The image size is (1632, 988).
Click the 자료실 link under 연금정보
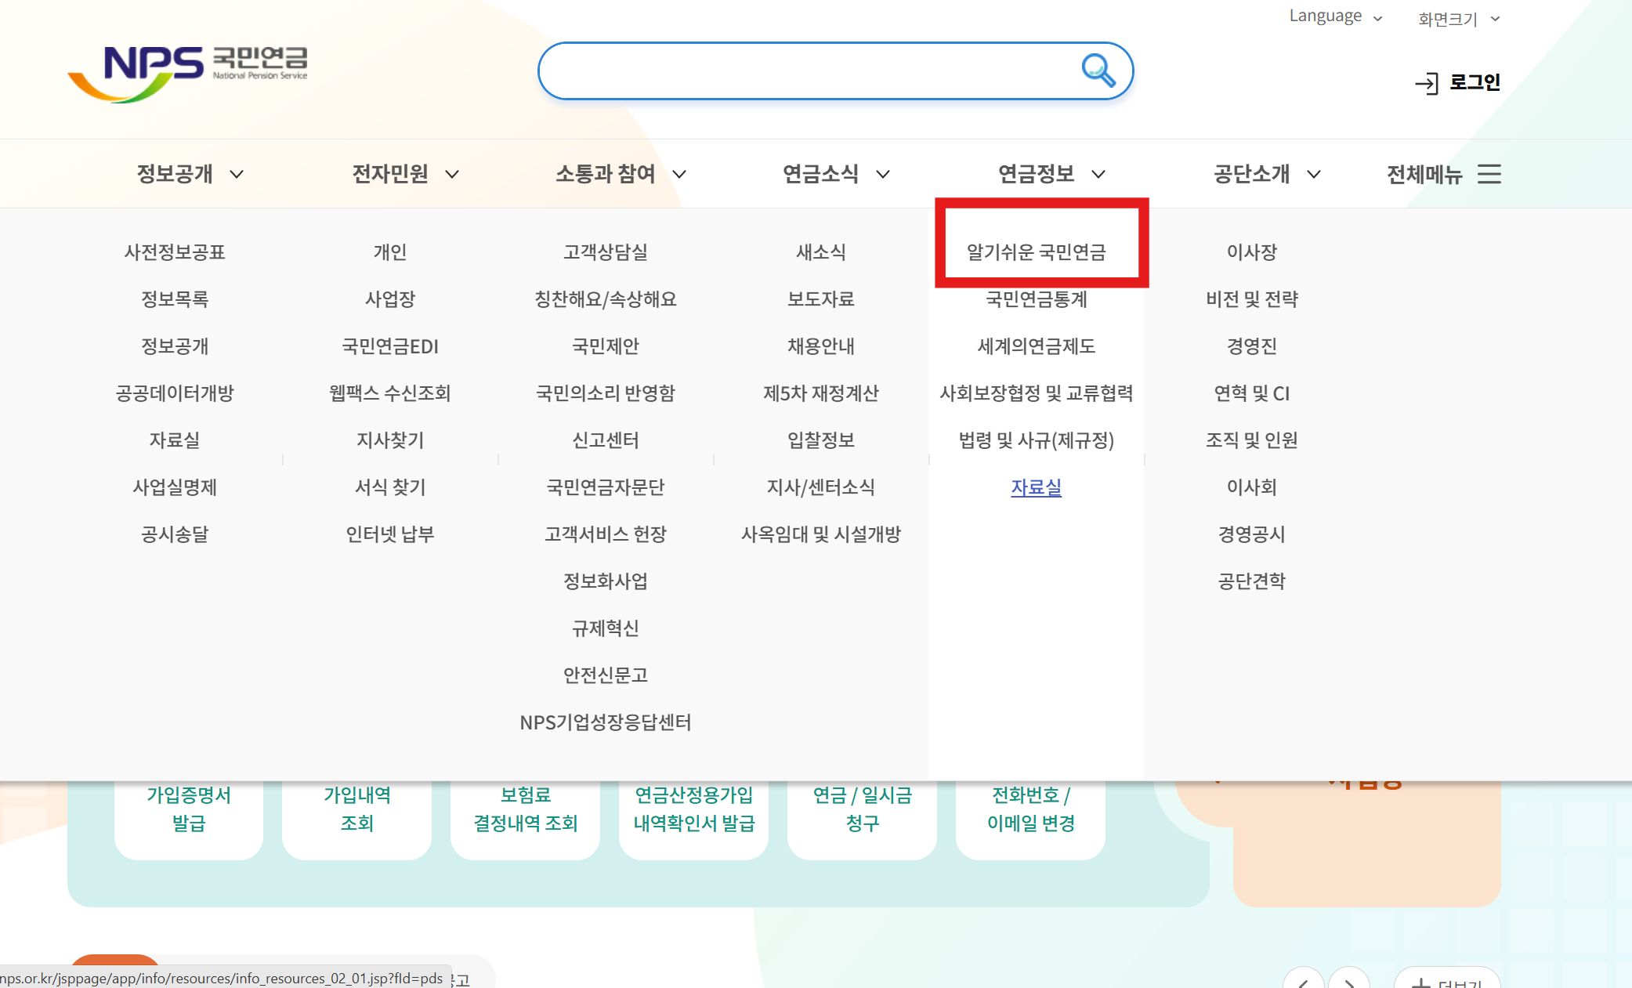1036,487
